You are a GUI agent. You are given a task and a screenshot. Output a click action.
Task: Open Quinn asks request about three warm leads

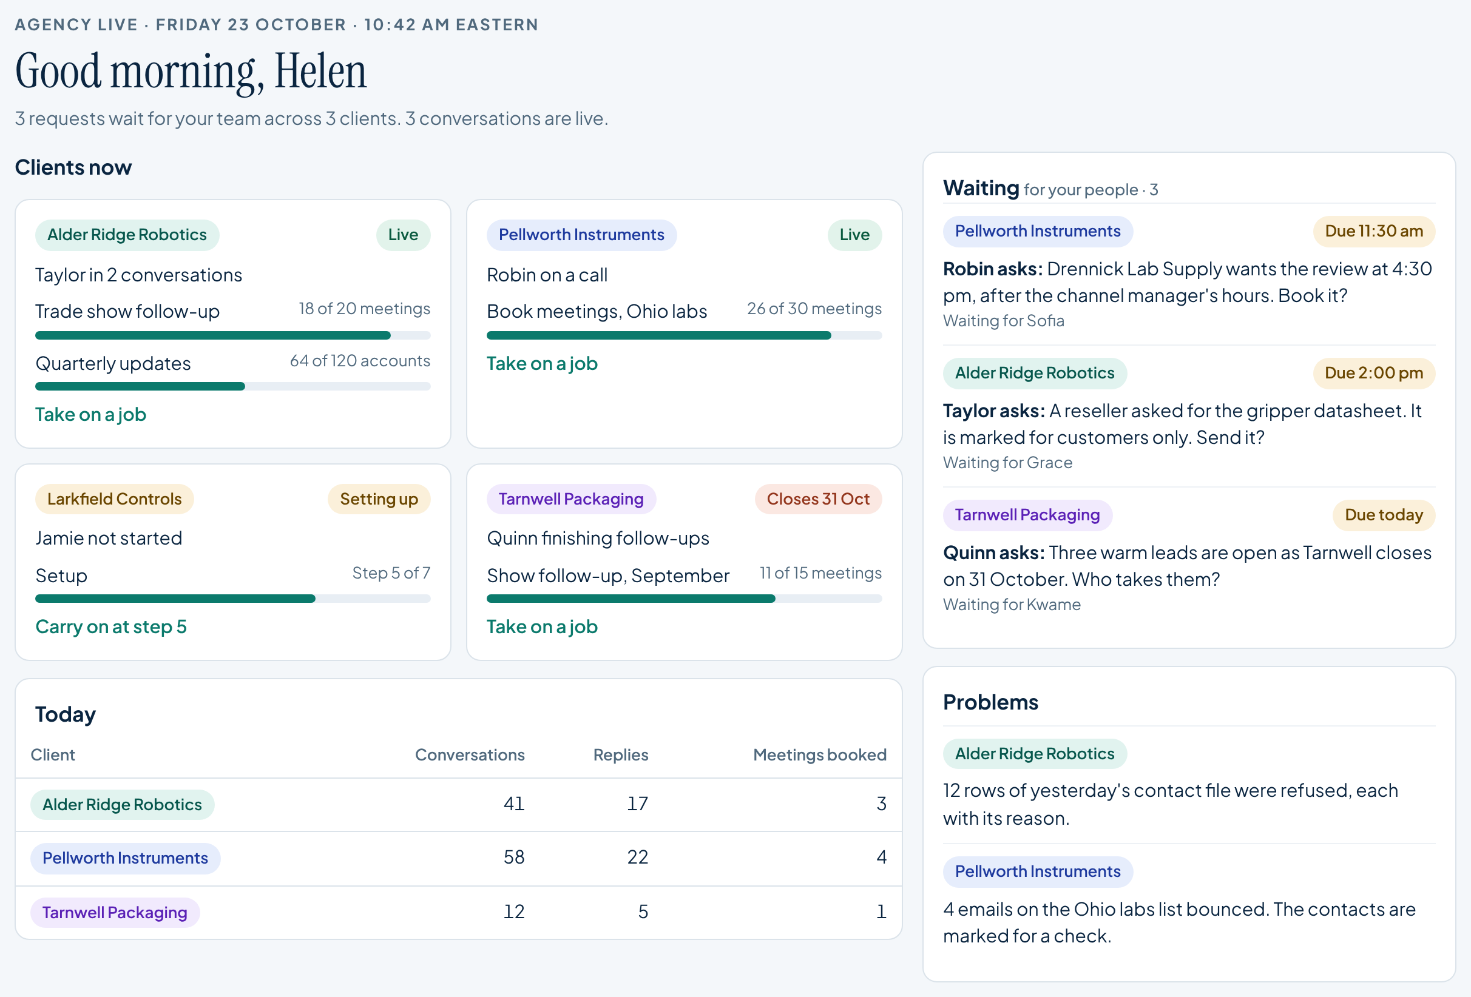(1188, 566)
